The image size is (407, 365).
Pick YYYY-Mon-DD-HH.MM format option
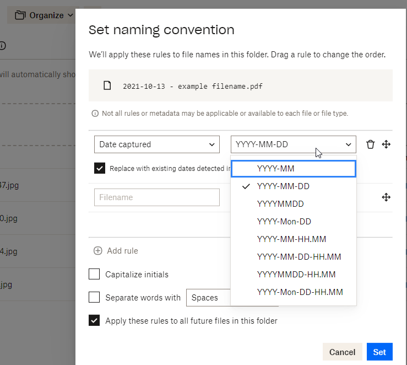[x=300, y=292]
